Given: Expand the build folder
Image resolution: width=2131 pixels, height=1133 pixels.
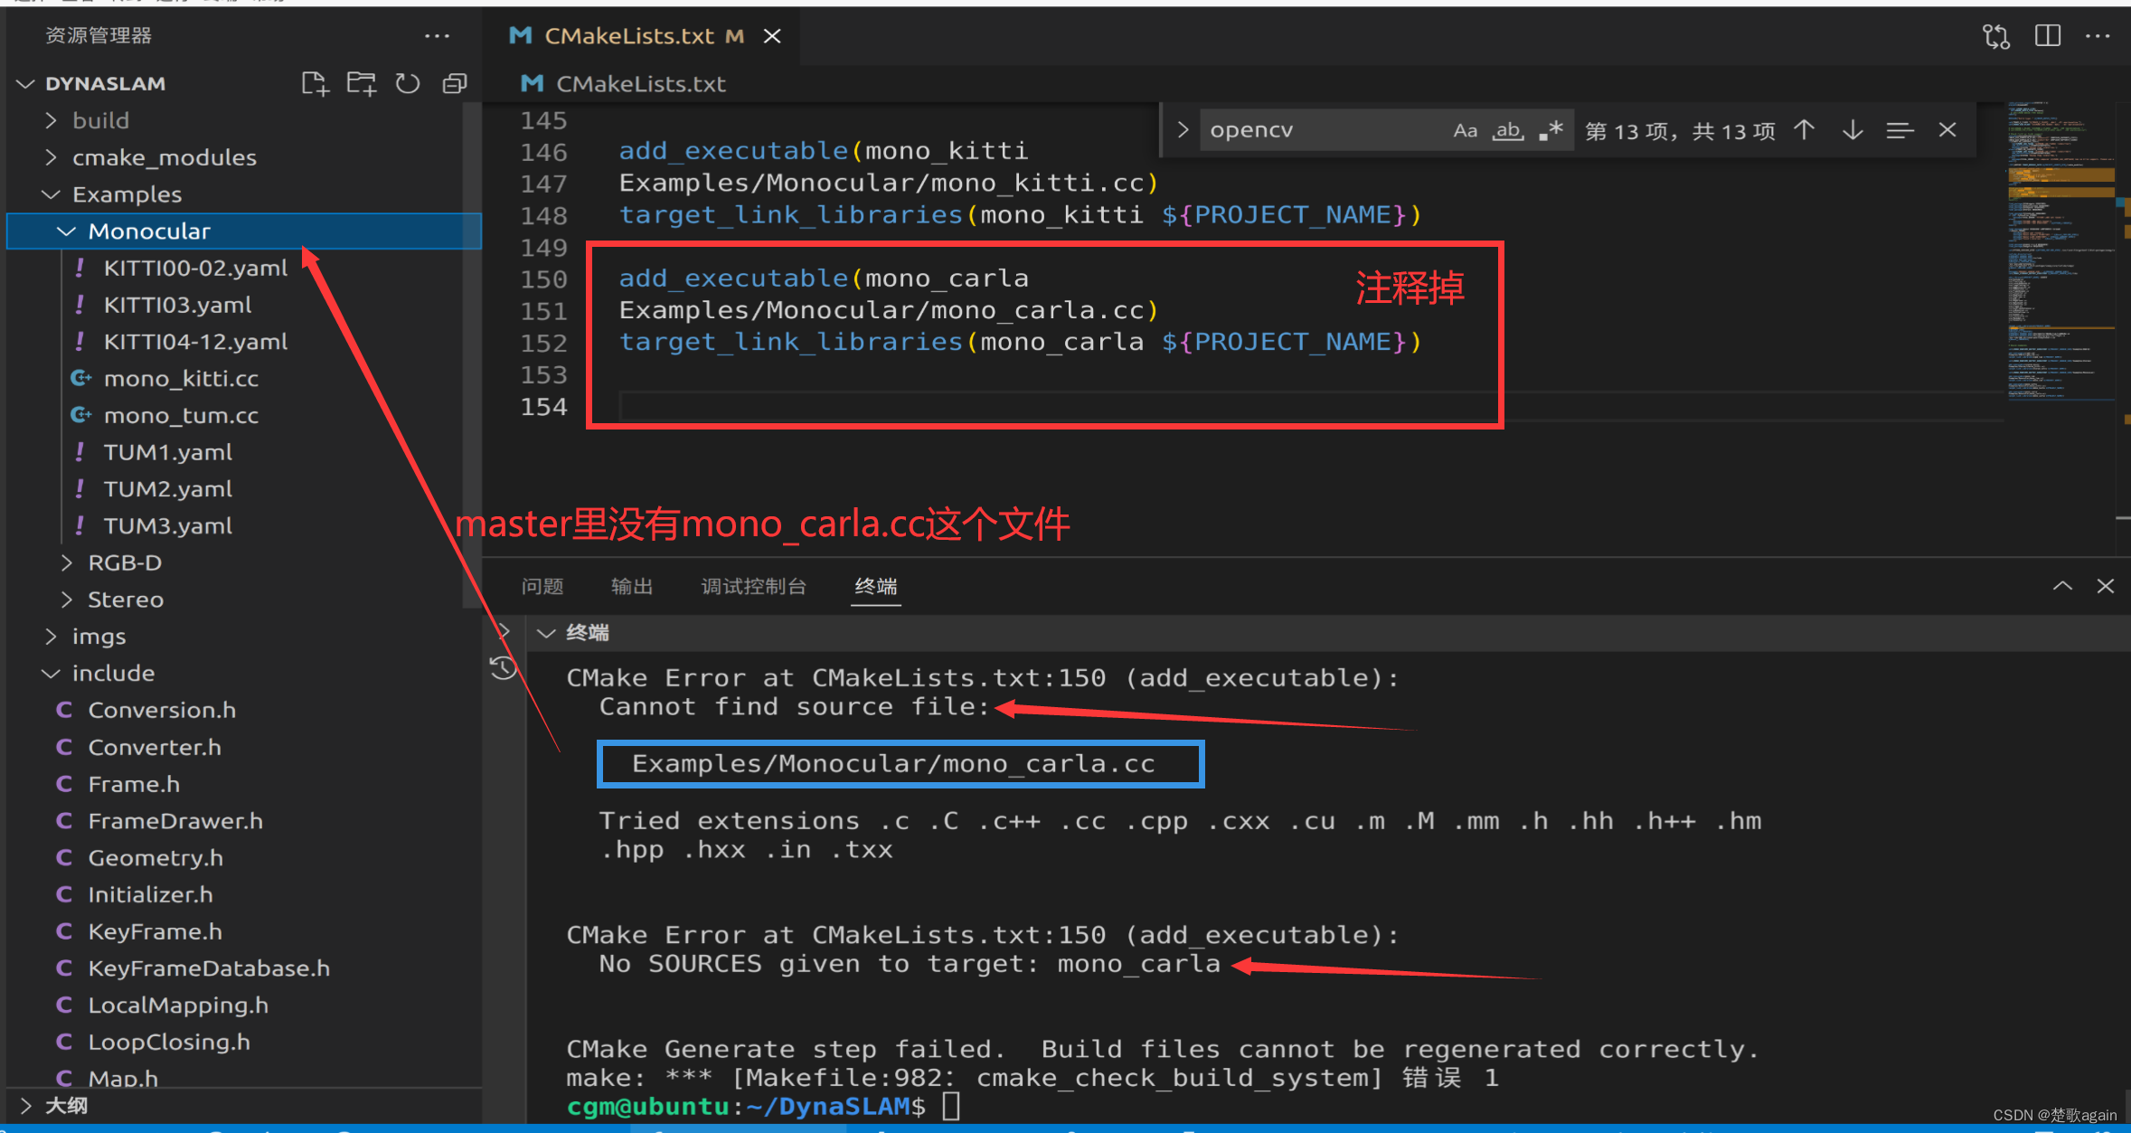Looking at the screenshot, I should (100, 120).
